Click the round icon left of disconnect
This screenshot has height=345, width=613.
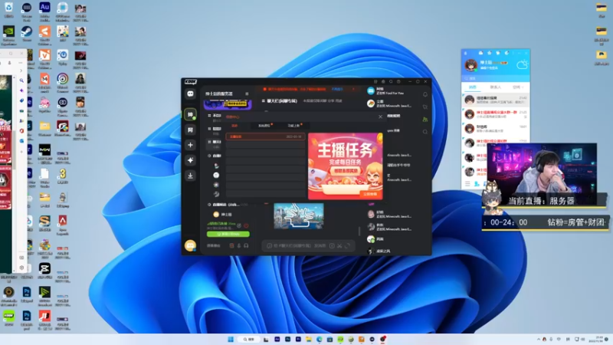[239, 225]
